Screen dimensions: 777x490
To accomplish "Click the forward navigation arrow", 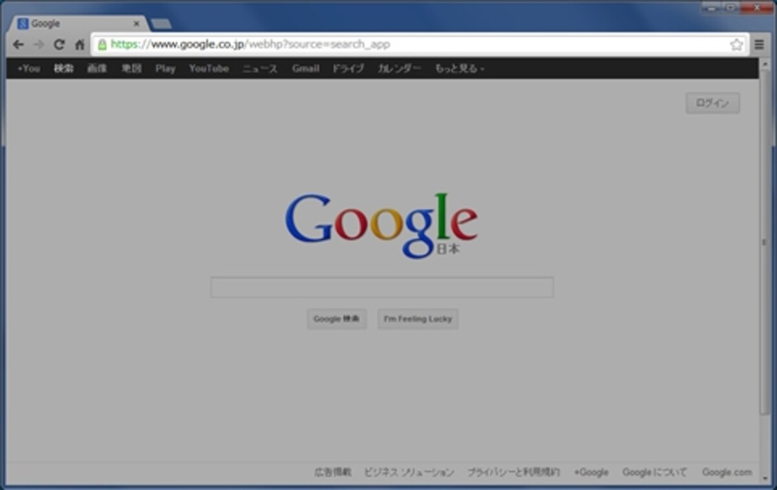I will 38,45.
